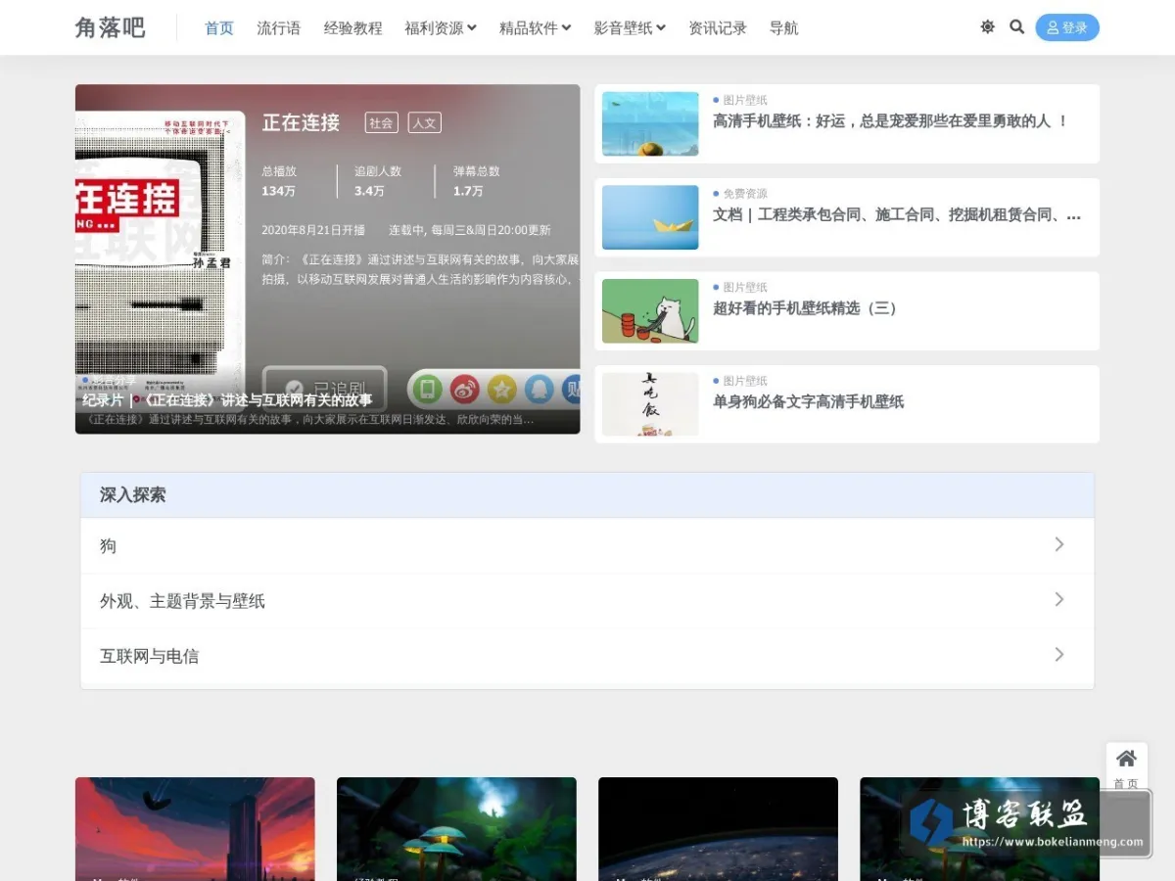
Task: Open featured 正在连接 documentary banner image
Action: tap(327, 258)
